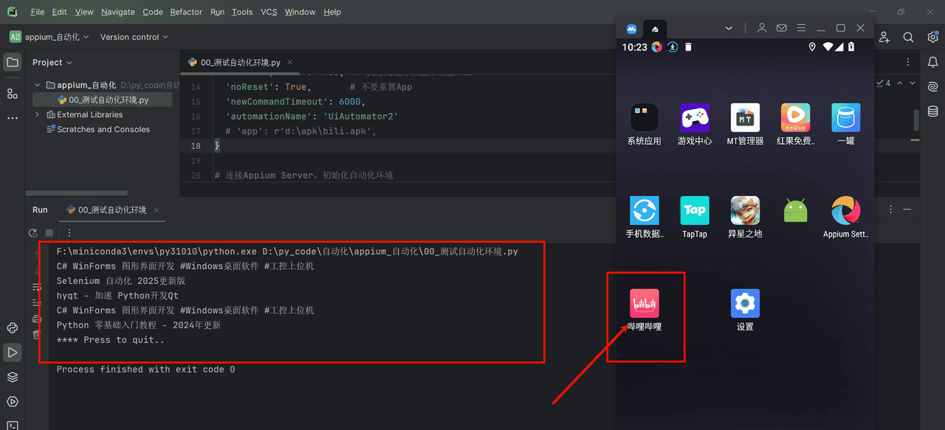The image size is (945, 430).
Task: Open IDE Settings via the gear icon
Action: coord(932,36)
